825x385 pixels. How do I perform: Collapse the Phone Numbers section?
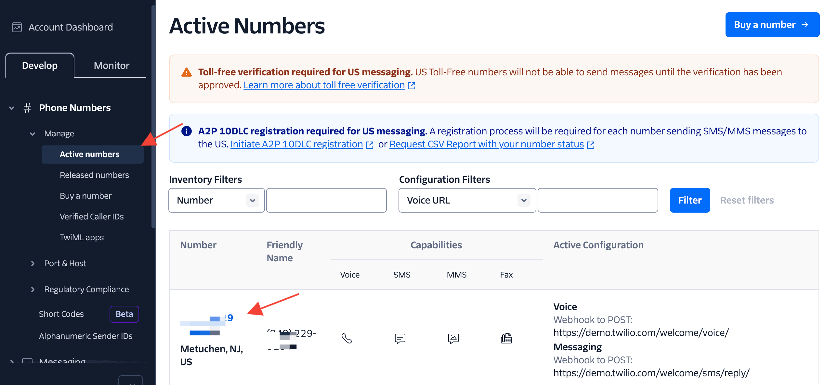(x=12, y=108)
